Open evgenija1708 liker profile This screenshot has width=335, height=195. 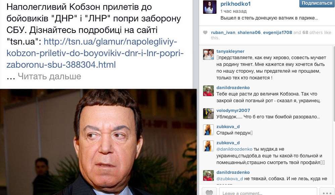[x=278, y=33]
